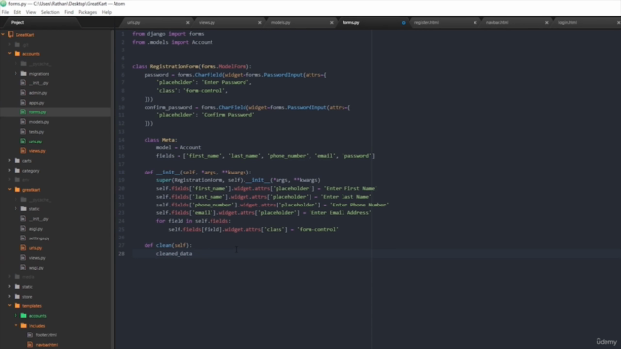This screenshot has height=349, width=621.
Task: Click the file icon beside admin.py
Action: click(x=23, y=93)
